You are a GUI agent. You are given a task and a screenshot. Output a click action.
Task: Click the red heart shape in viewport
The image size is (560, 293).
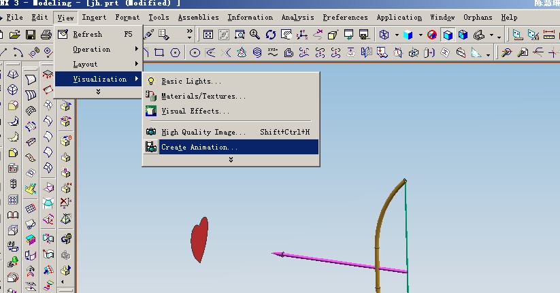[199, 241]
